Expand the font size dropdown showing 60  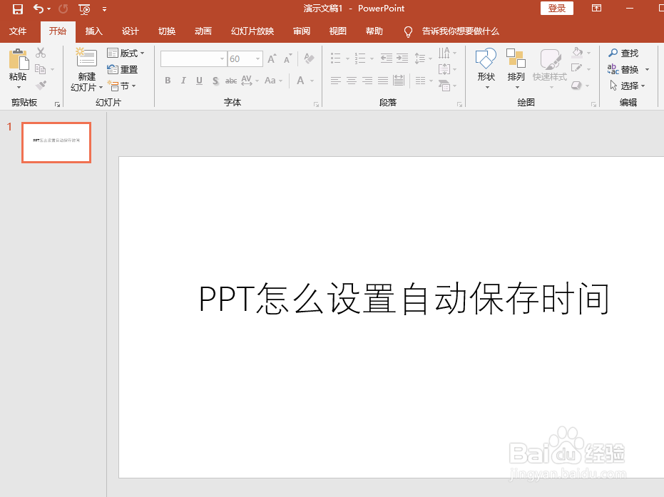[257, 58]
